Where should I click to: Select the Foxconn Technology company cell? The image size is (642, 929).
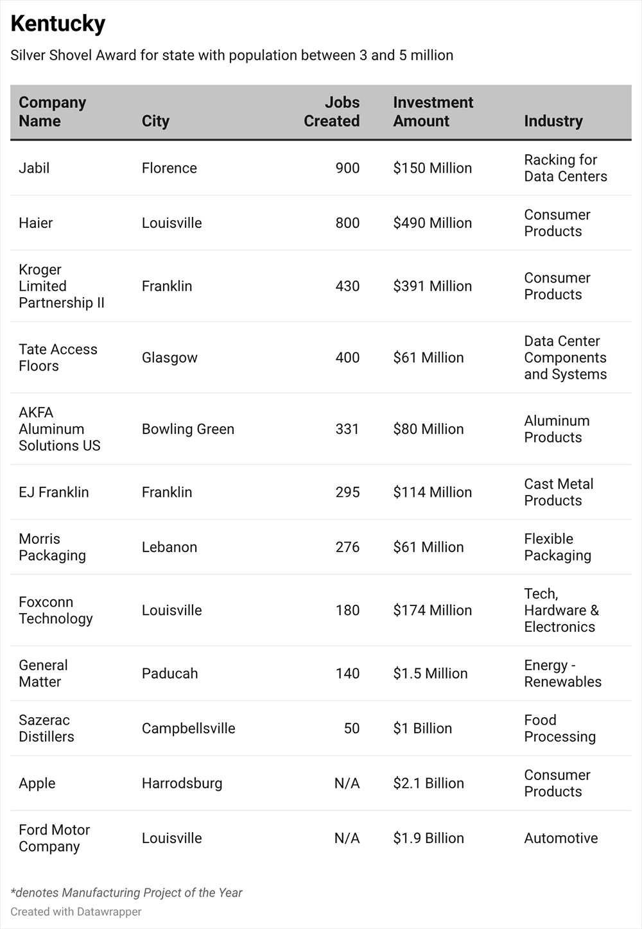[56, 610]
